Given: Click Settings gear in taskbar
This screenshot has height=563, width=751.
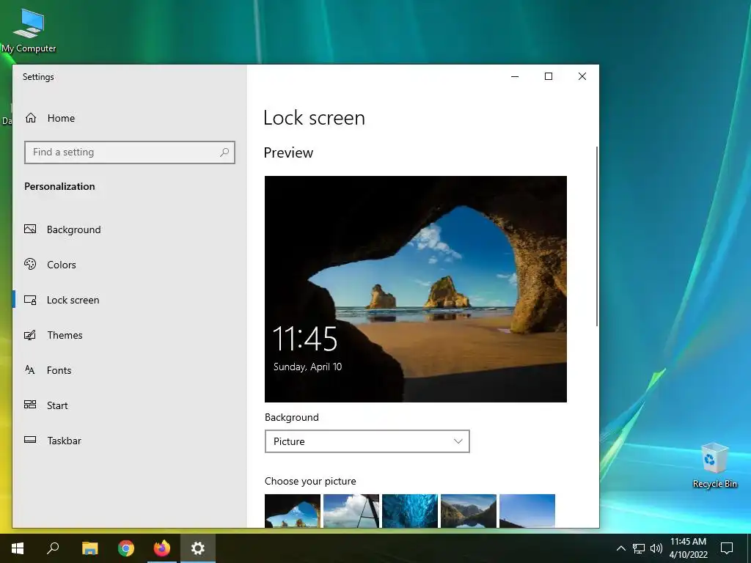Looking at the screenshot, I should (x=198, y=548).
